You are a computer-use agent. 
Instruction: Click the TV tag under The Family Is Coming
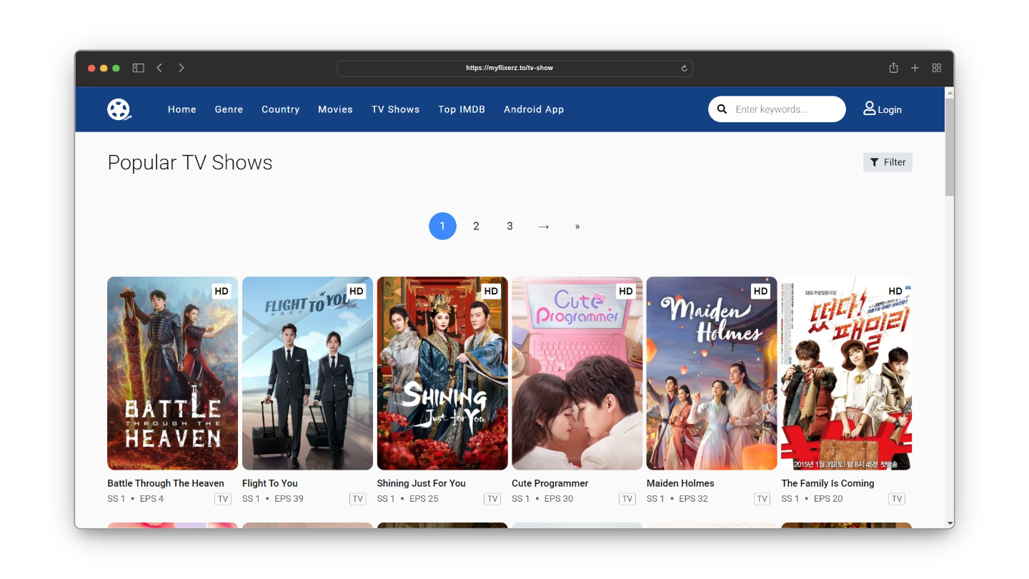pos(897,499)
